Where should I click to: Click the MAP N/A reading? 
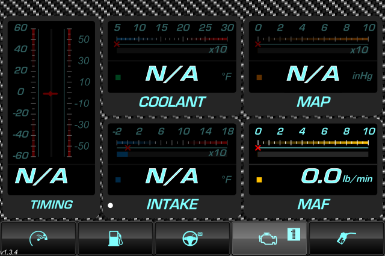[x=313, y=73]
